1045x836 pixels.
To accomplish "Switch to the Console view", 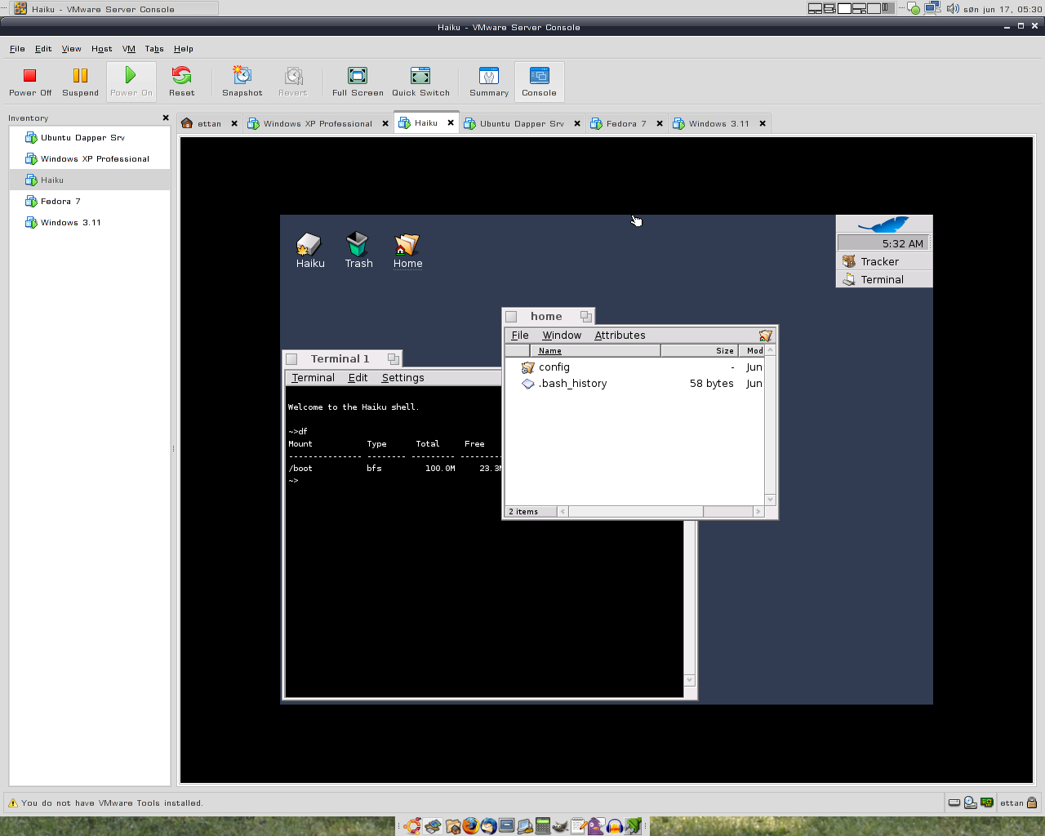I will point(539,82).
